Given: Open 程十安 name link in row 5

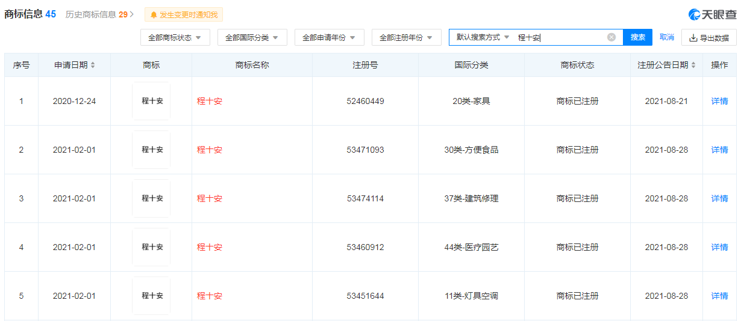Looking at the screenshot, I should [x=210, y=296].
